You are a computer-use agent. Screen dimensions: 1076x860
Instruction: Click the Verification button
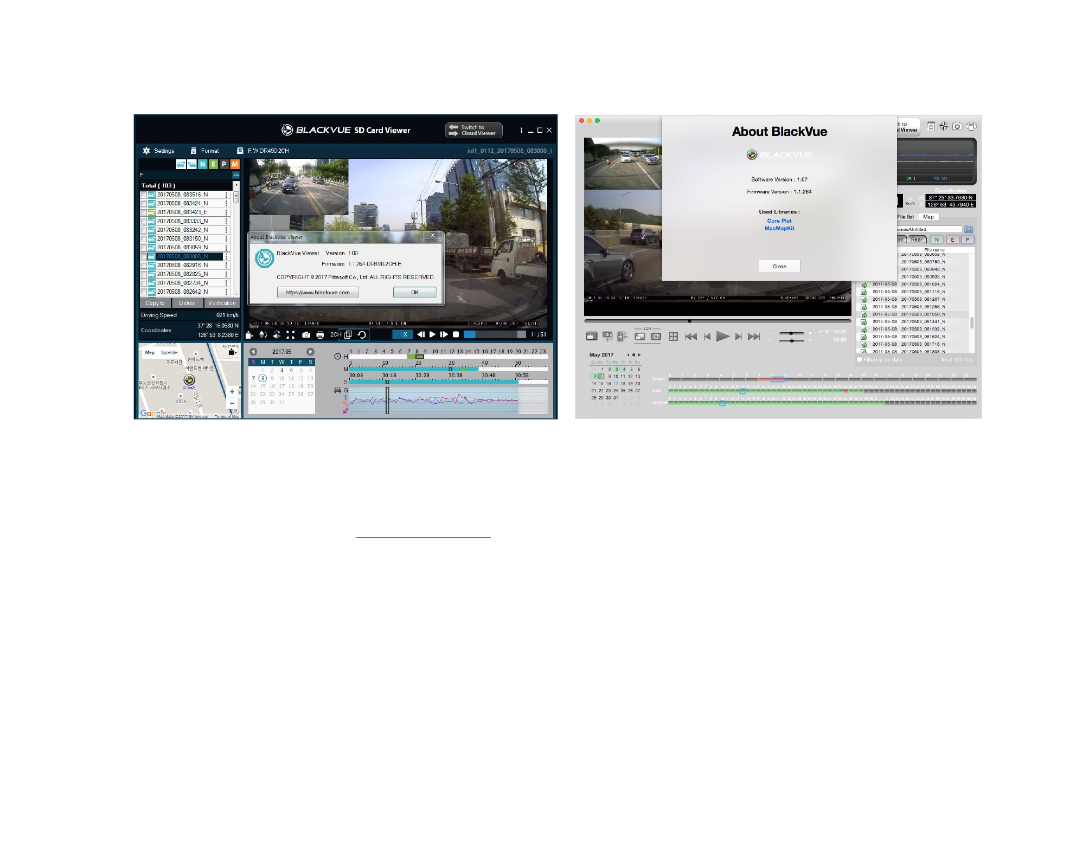tap(222, 303)
